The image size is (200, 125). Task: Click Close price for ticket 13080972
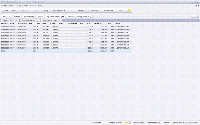(x=54, y=29)
